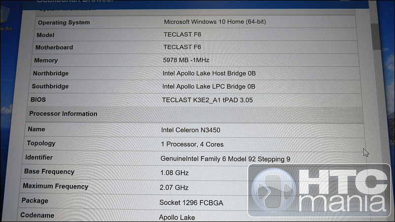Select the 'Socket 1296 FCBGA' value
395x222 pixels.
pyautogui.click(x=191, y=203)
